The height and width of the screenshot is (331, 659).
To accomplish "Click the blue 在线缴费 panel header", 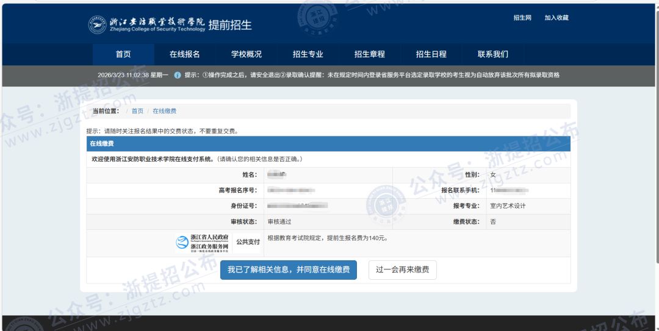I will pyautogui.click(x=328, y=144).
